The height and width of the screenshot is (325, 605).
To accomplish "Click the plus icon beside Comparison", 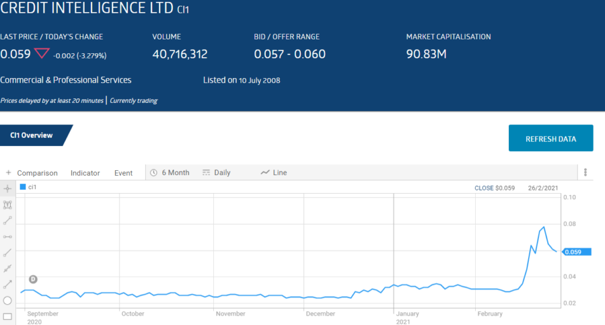I will (x=8, y=173).
